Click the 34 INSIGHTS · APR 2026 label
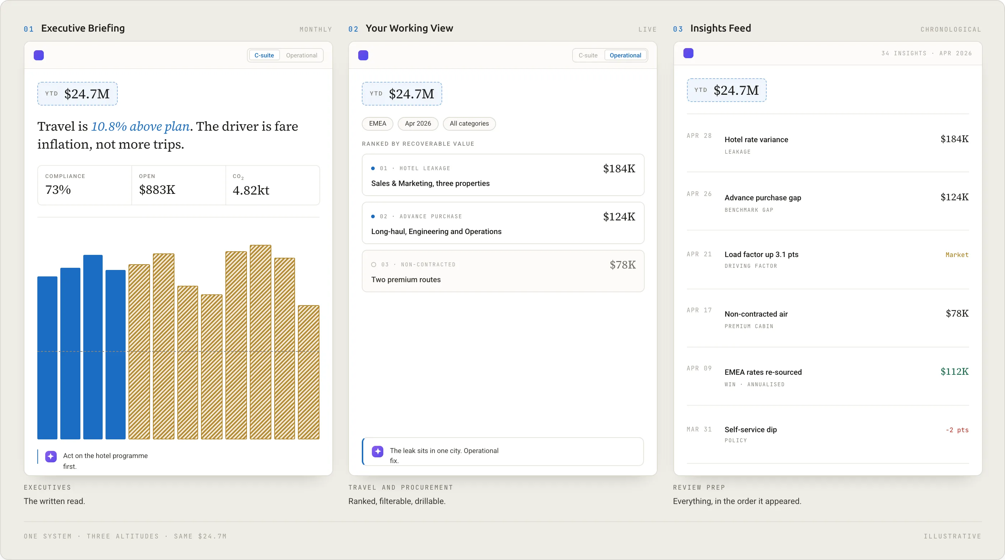The image size is (1005, 560). point(927,53)
